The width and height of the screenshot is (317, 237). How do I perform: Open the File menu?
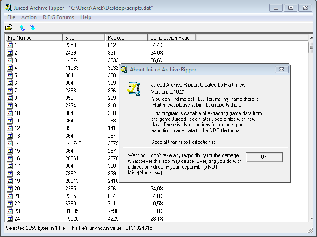pos(11,17)
